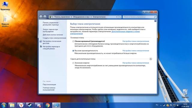Open recent pages dropdown near back arrows
The width and height of the screenshot is (192, 108).
(x=47, y=17)
